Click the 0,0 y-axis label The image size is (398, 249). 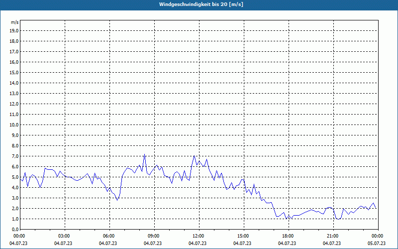click(15, 230)
